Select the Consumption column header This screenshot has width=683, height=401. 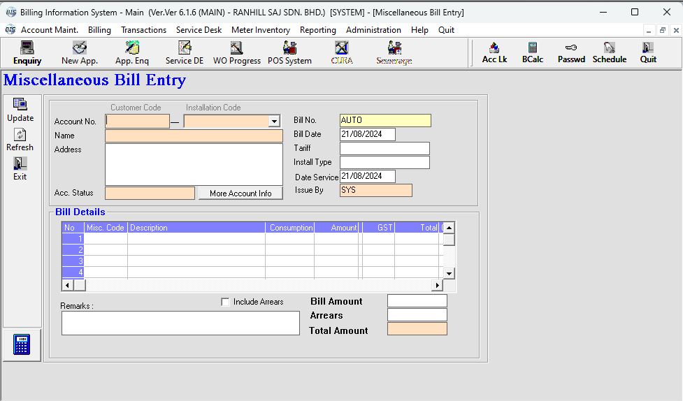pyautogui.click(x=289, y=228)
